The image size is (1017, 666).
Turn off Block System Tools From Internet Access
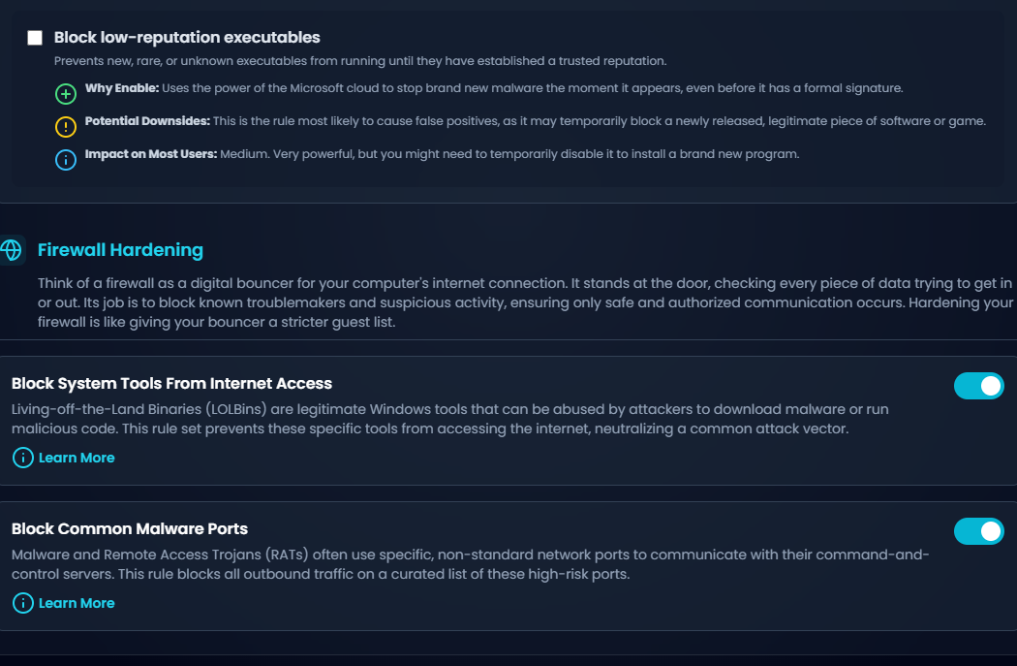[x=978, y=386]
